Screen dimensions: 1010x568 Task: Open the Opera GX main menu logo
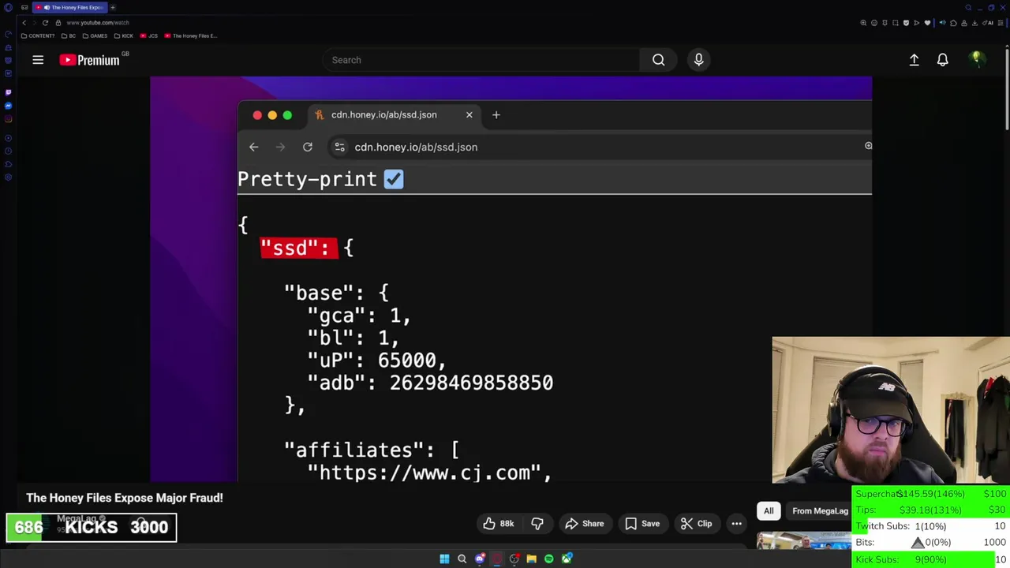point(8,7)
